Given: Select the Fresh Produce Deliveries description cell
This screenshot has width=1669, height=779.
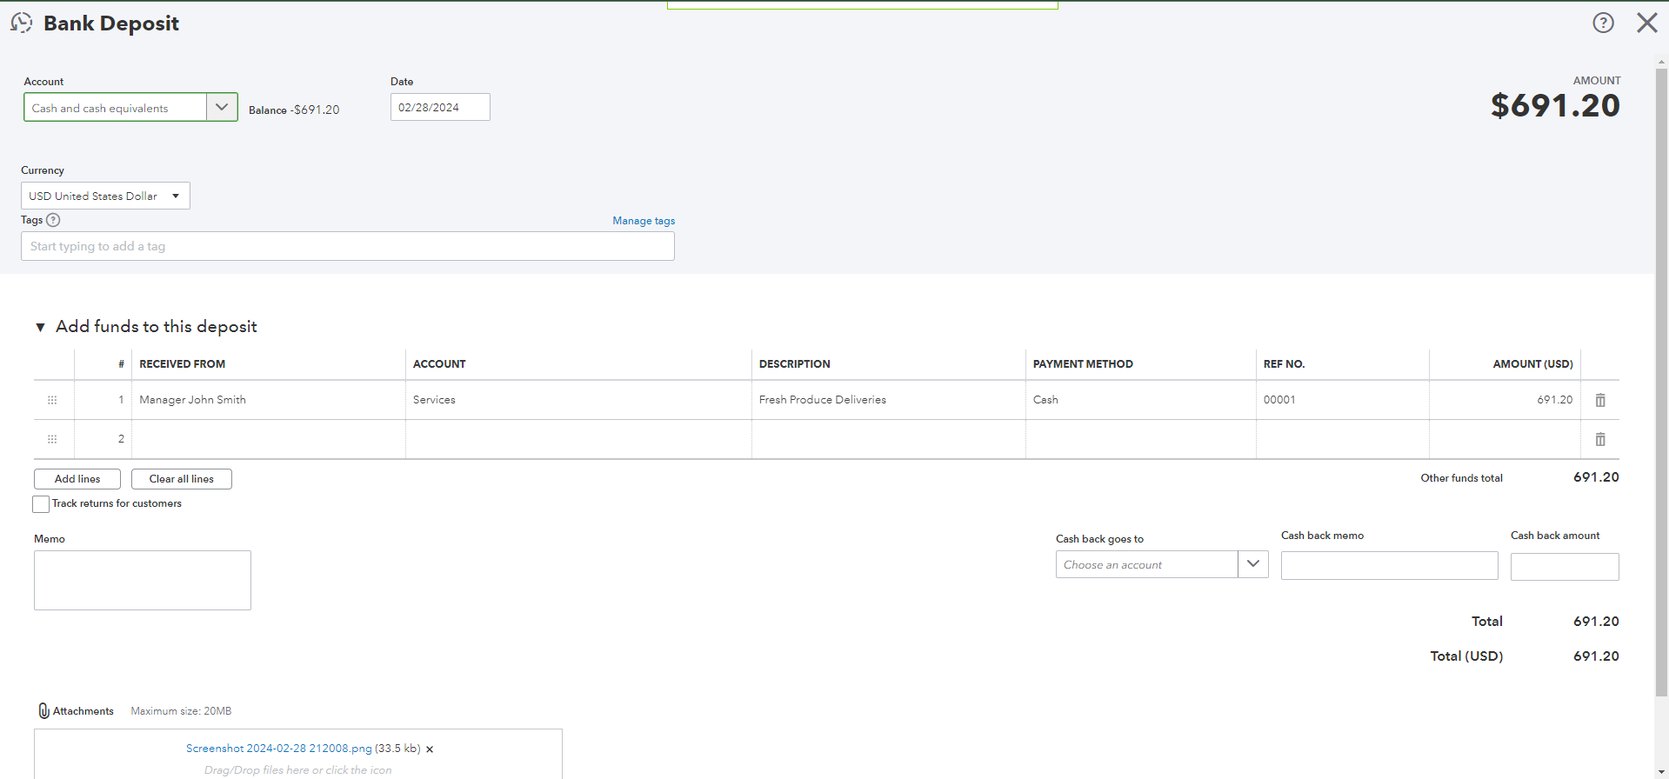Looking at the screenshot, I should (889, 400).
